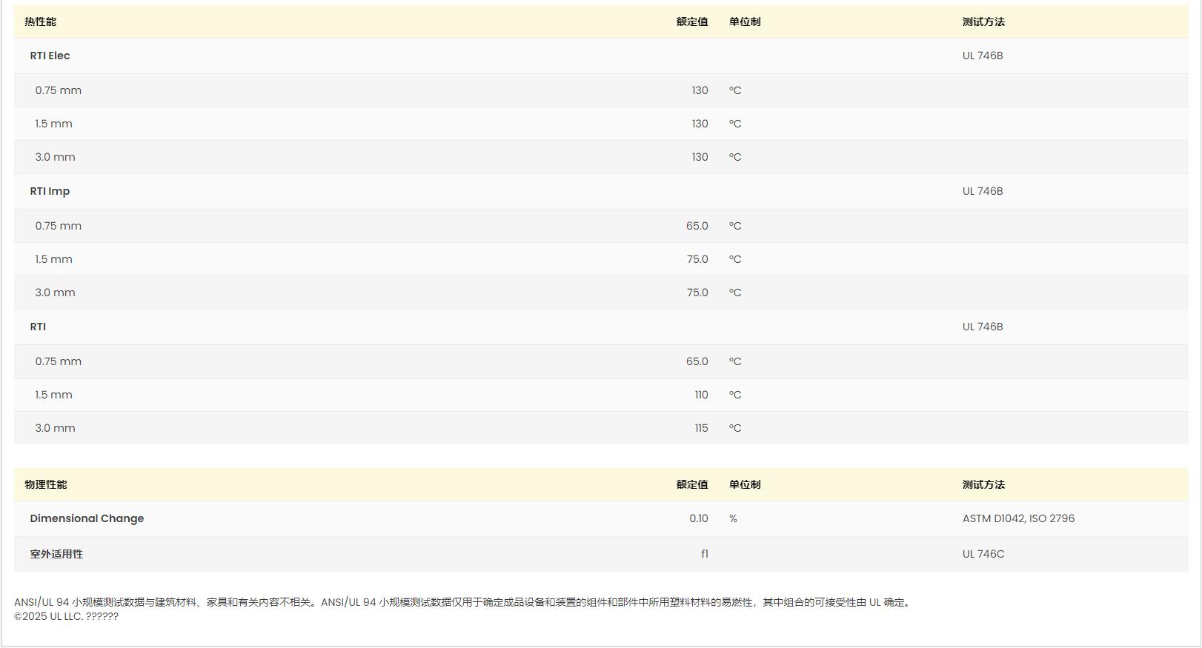Select "ASTM D1042, ISO 2796" test method

click(1018, 518)
